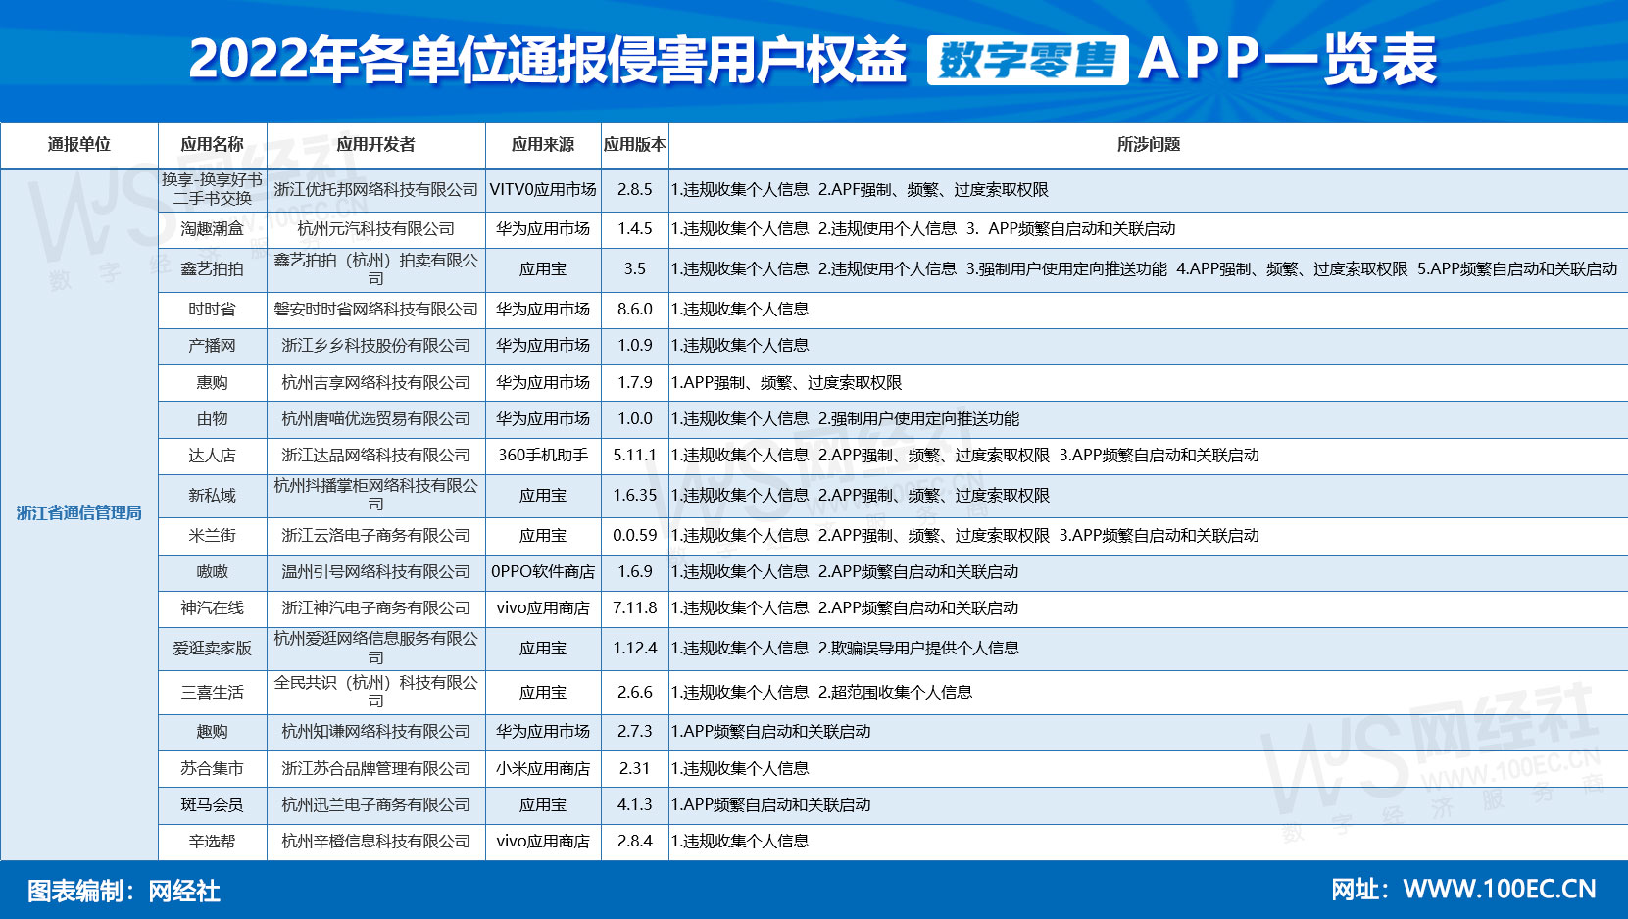Select the 时时省 app name cell
Image resolution: width=1628 pixels, height=919 pixels.
coord(213,310)
